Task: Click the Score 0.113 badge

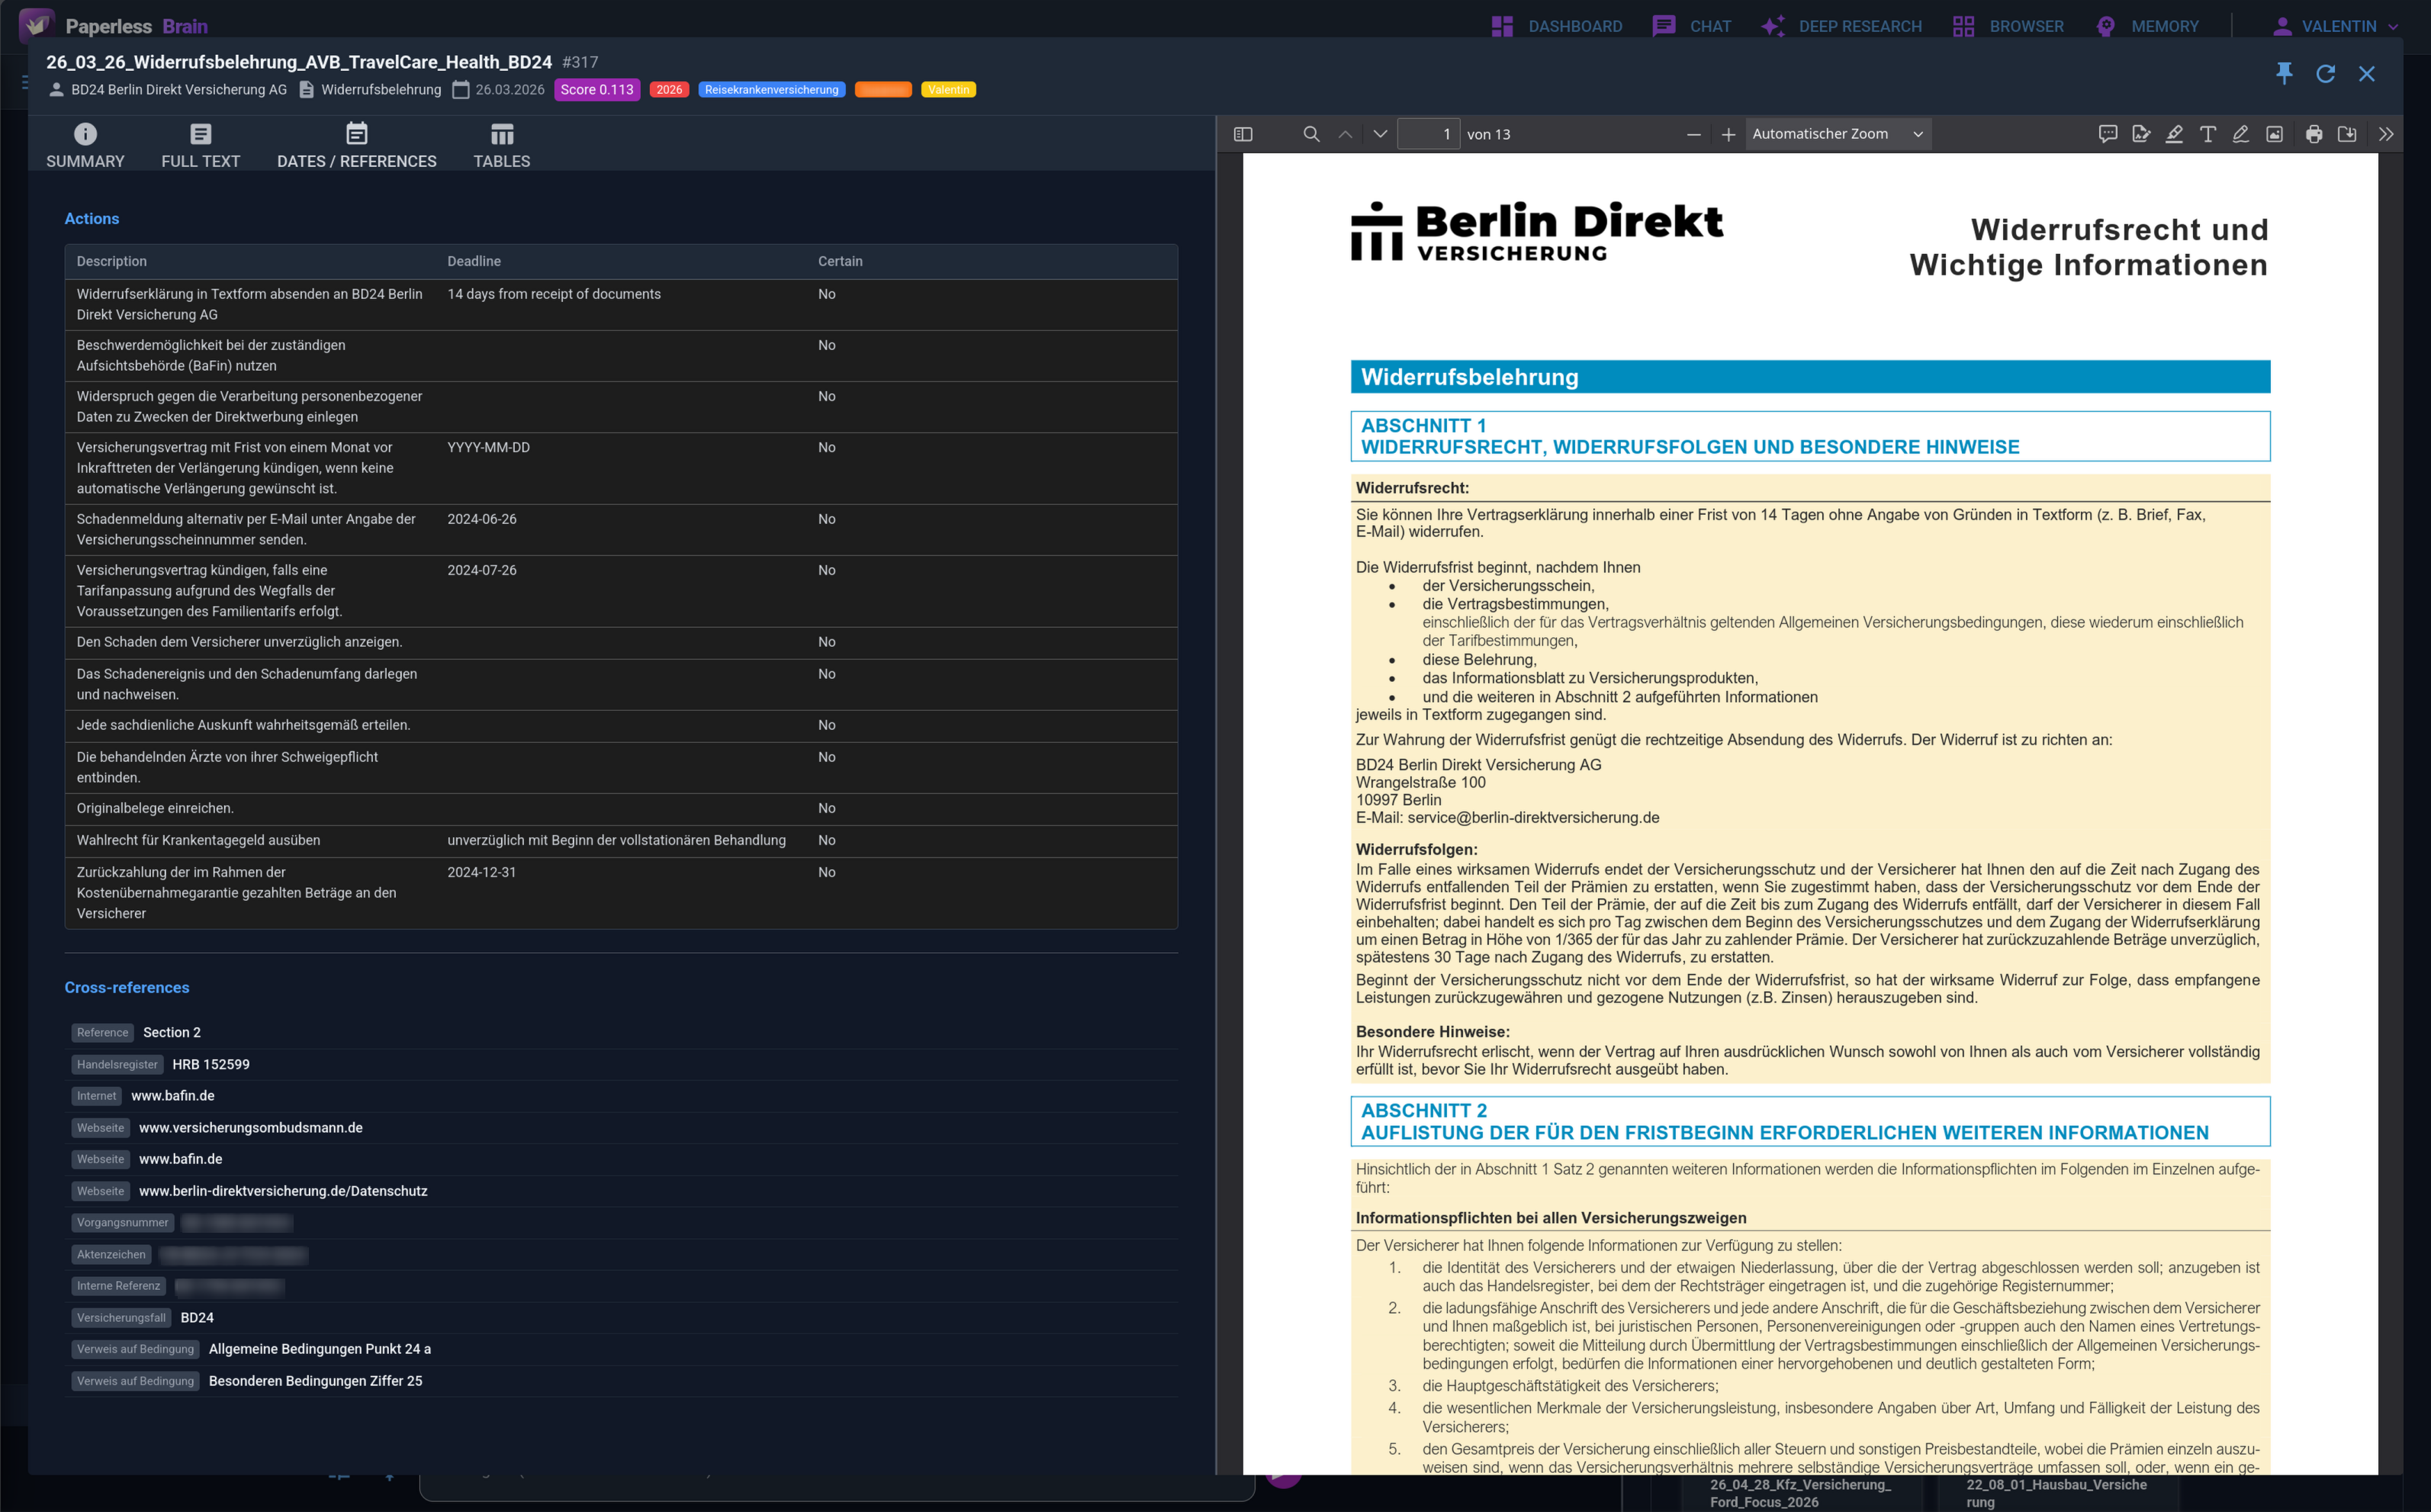Action: pos(596,89)
